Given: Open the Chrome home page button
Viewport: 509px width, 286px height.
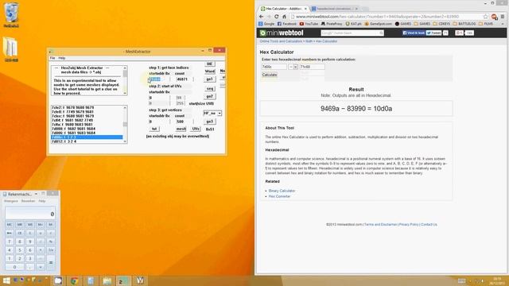Looking at the screenshot, I should [284, 17].
